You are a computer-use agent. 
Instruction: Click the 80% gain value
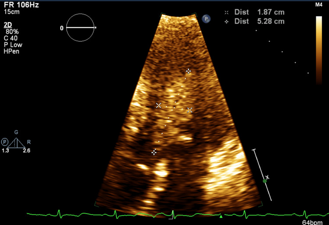tap(12, 32)
